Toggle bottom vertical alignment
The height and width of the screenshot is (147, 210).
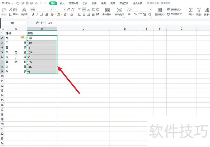[x=88, y=9]
